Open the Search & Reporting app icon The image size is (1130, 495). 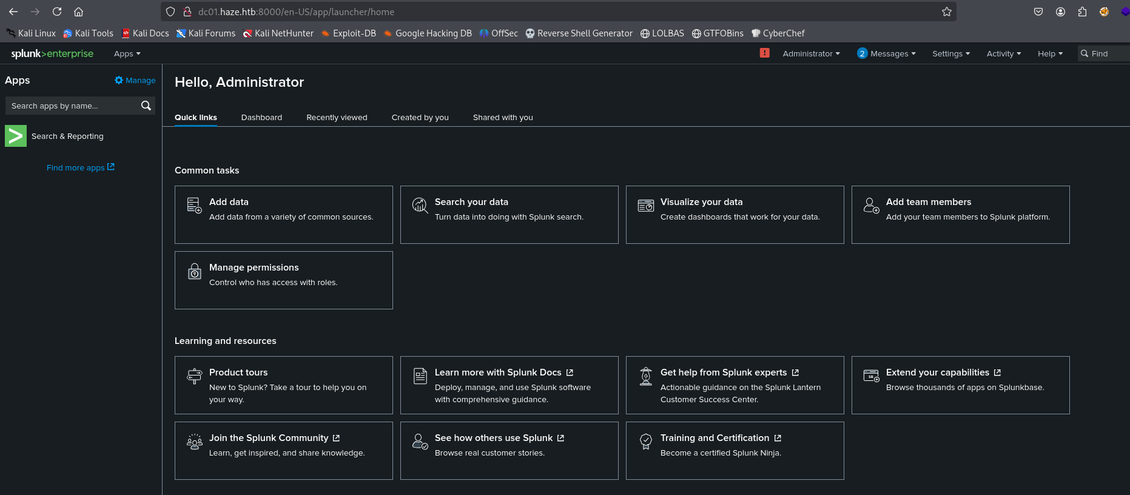[16, 136]
